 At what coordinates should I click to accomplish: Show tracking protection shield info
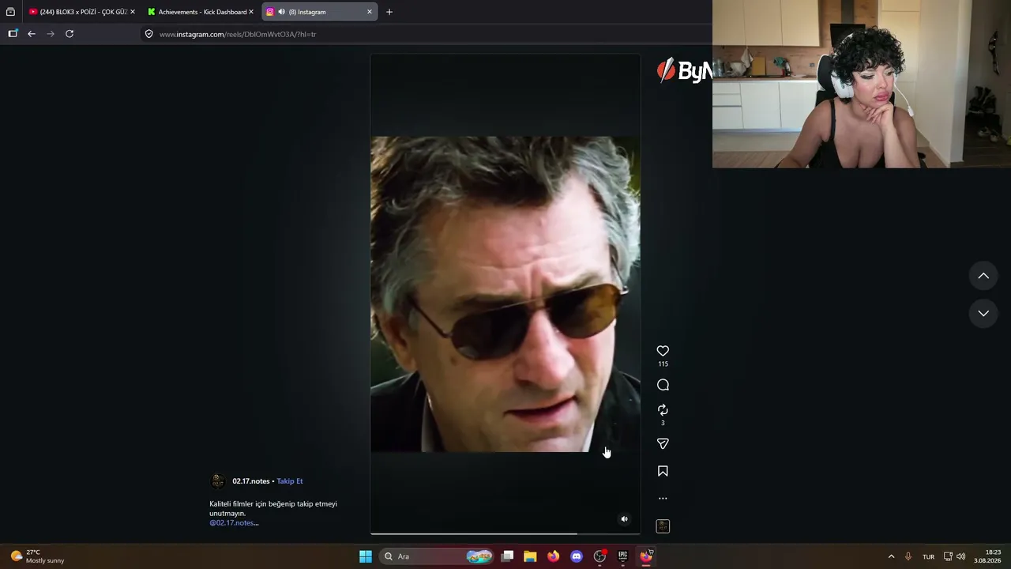[x=148, y=34]
